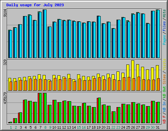Click day 15 label on x-axis
The image size is (168, 131).
point(79,127)
